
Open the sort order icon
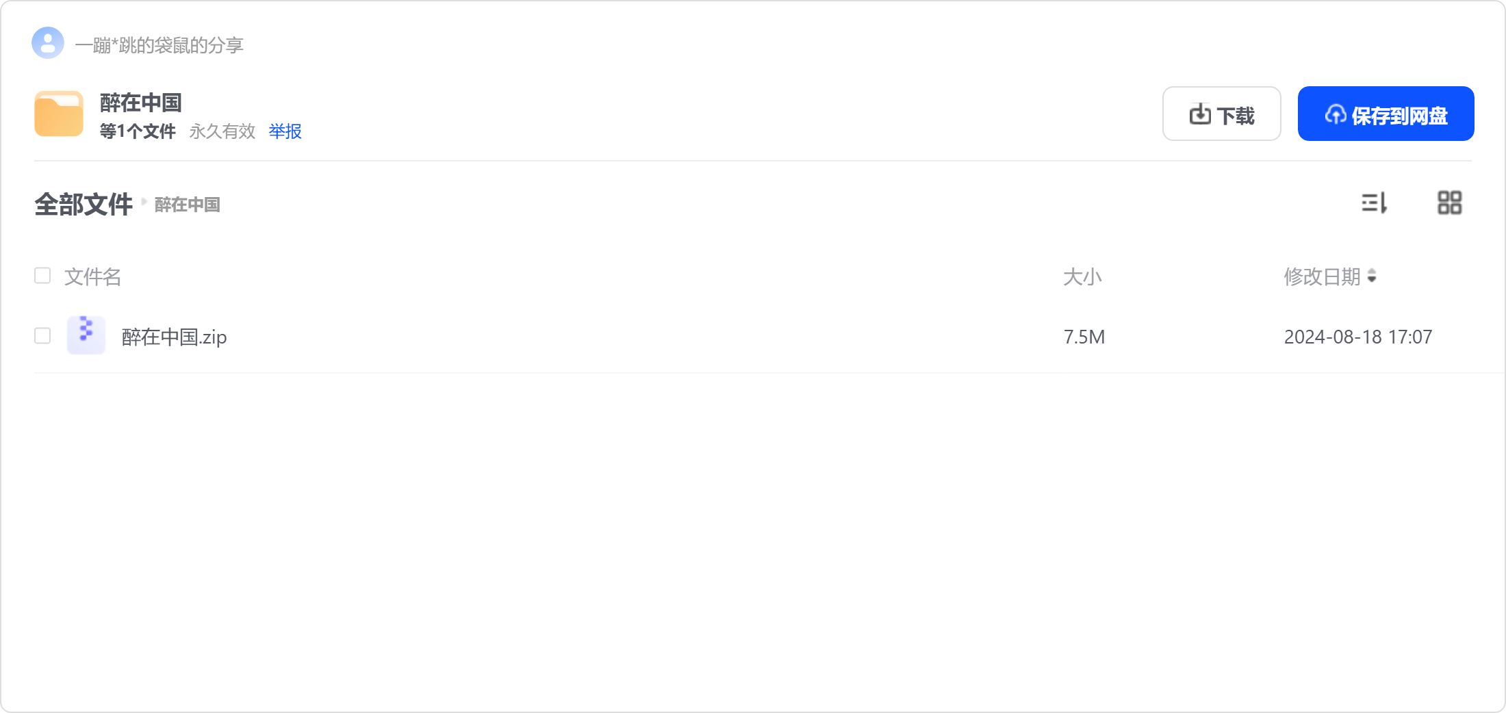[1374, 203]
